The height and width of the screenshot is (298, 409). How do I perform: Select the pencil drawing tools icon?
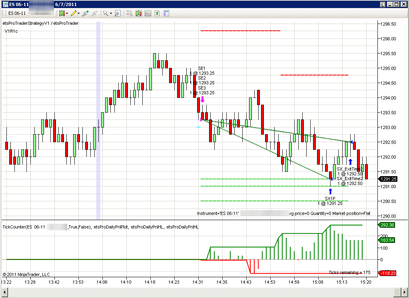pyautogui.click(x=74, y=13)
